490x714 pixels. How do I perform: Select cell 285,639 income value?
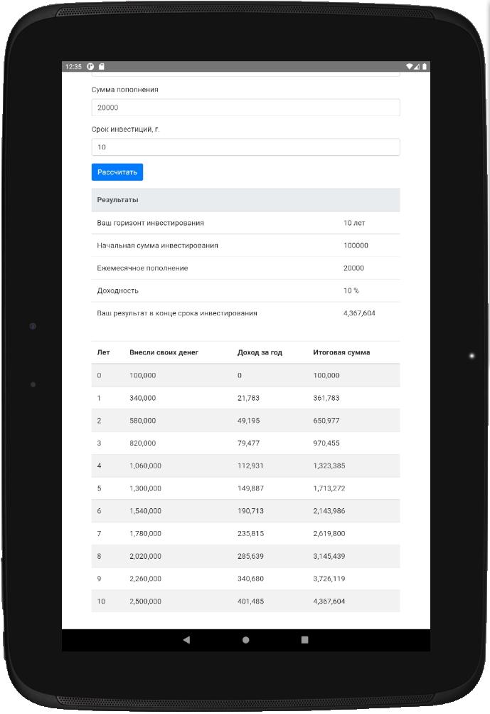(250, 556)
